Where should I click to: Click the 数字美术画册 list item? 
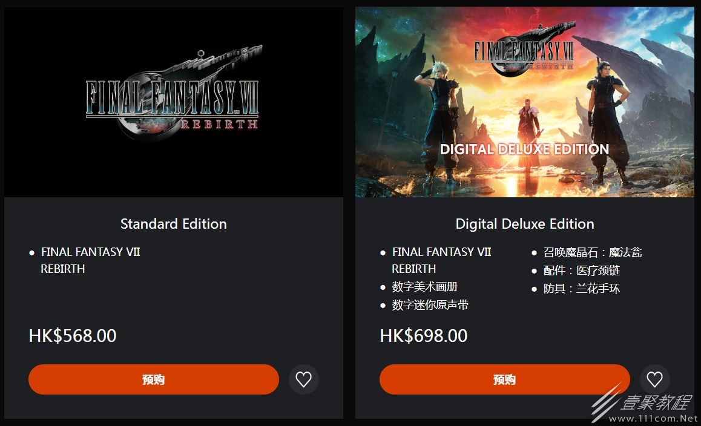424,287
